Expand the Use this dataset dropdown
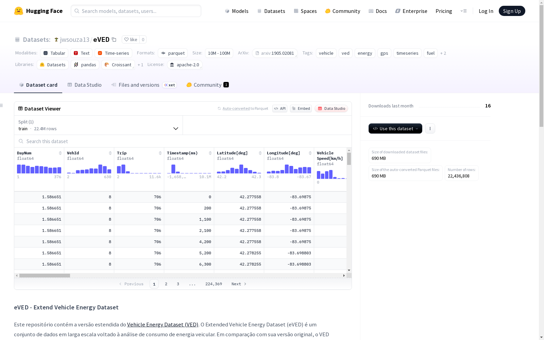This screenshot has width=544, height=340. (395, 129)
